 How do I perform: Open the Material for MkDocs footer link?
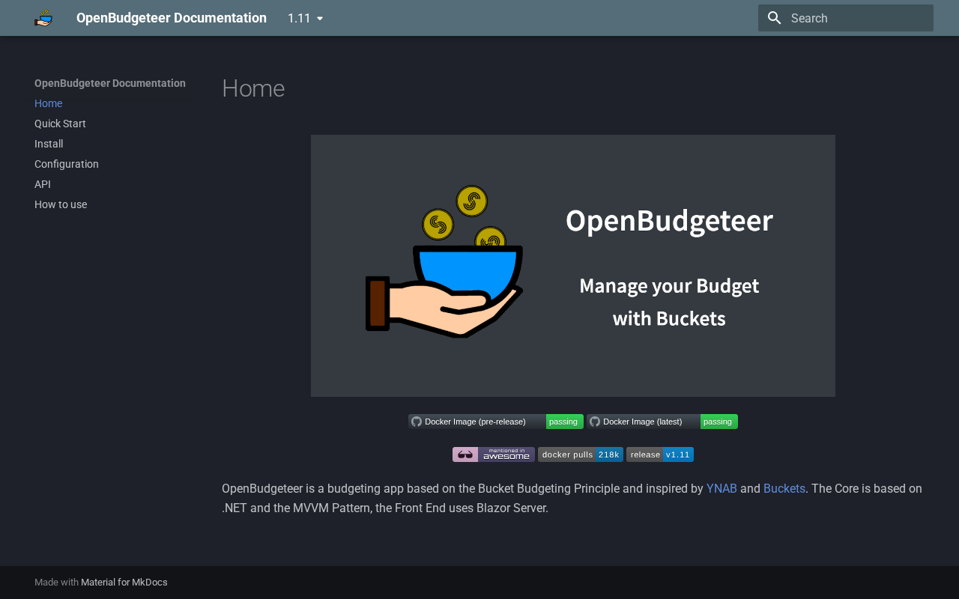[124, 583]
